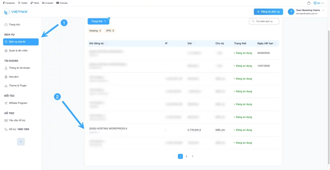Image resolution: width=330 pixels, height=170 pixels.
Task: Select Dịch vụ của tôi in sidebar
Action: coord(21,42)
